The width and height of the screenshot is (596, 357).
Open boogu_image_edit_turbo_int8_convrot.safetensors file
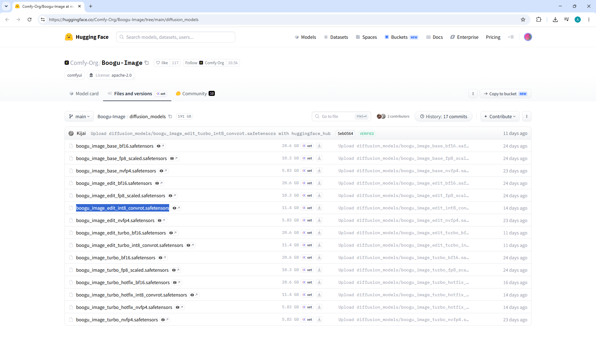129,245
